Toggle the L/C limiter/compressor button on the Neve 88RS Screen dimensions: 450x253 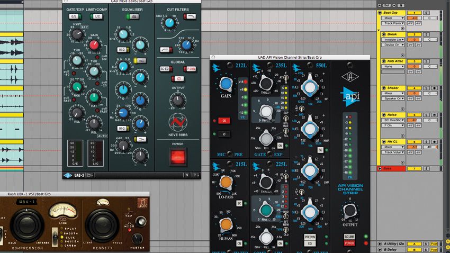tap(96, 16)
